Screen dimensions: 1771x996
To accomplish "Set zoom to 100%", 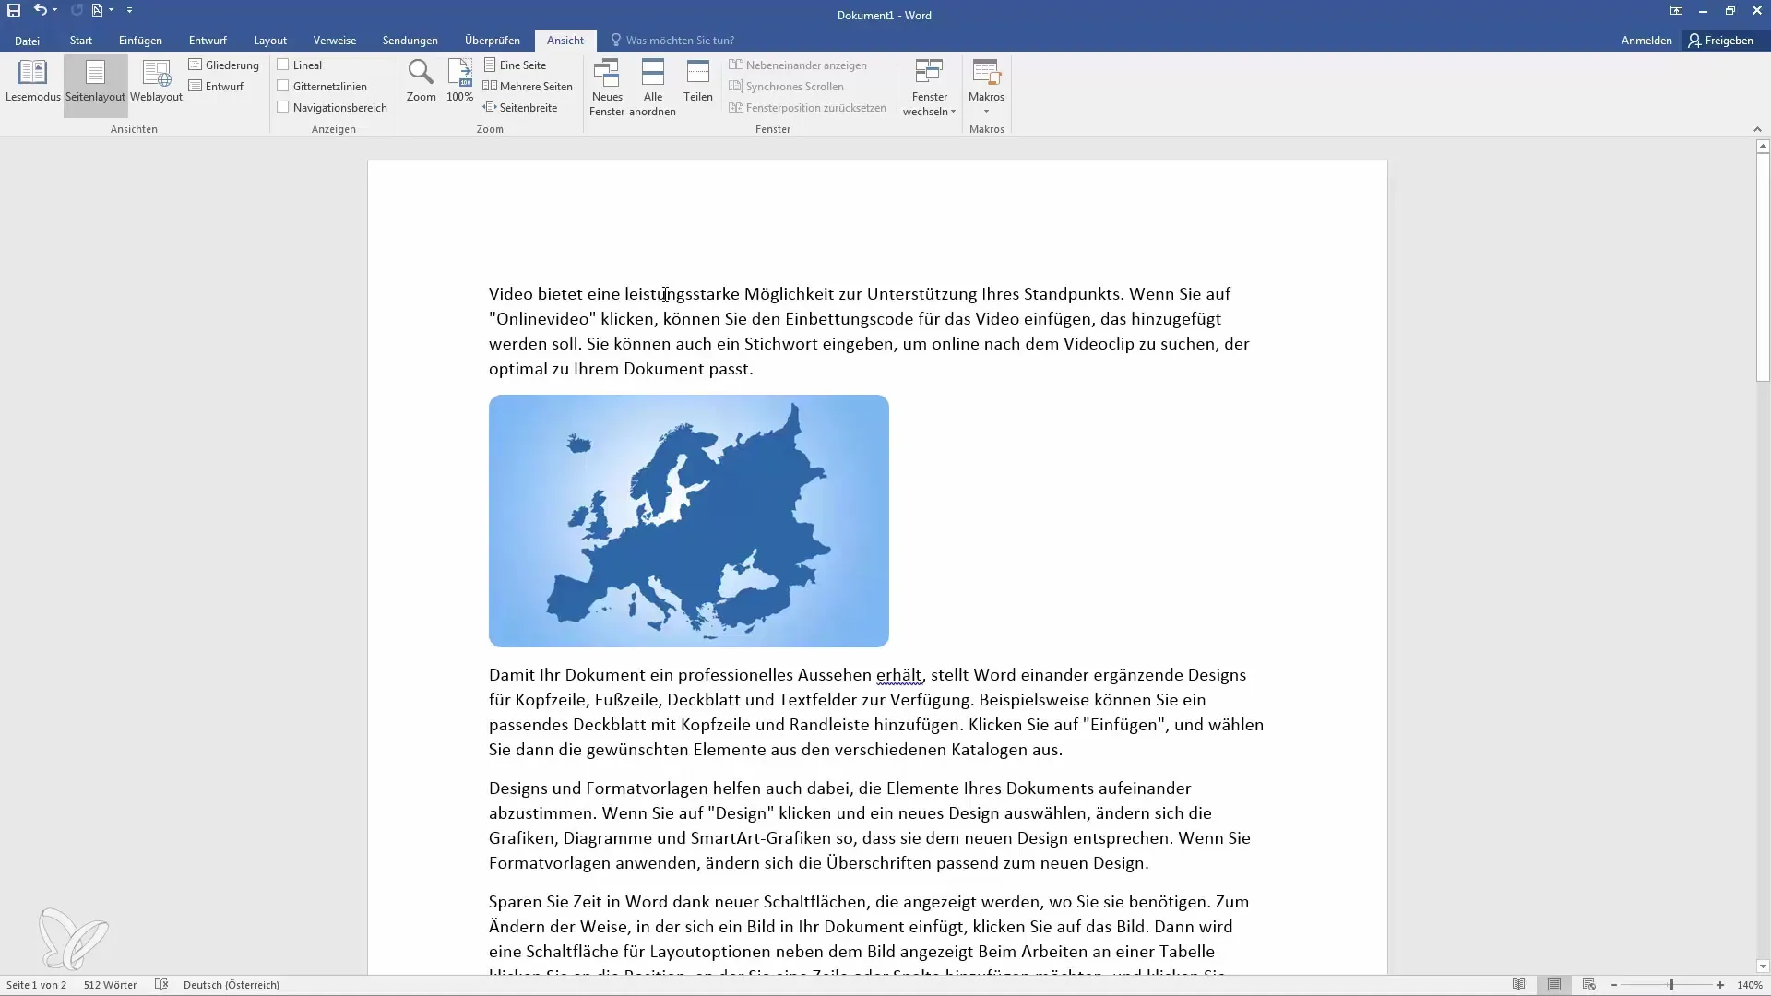I will 459,81.
